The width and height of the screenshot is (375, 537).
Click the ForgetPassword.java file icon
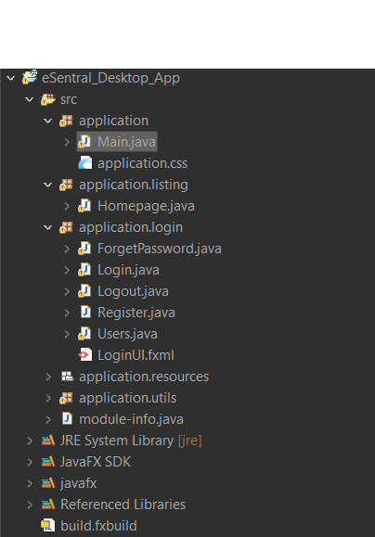pos(84,249)
